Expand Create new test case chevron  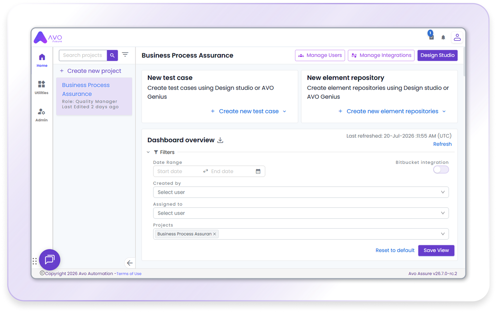point(285,111)
